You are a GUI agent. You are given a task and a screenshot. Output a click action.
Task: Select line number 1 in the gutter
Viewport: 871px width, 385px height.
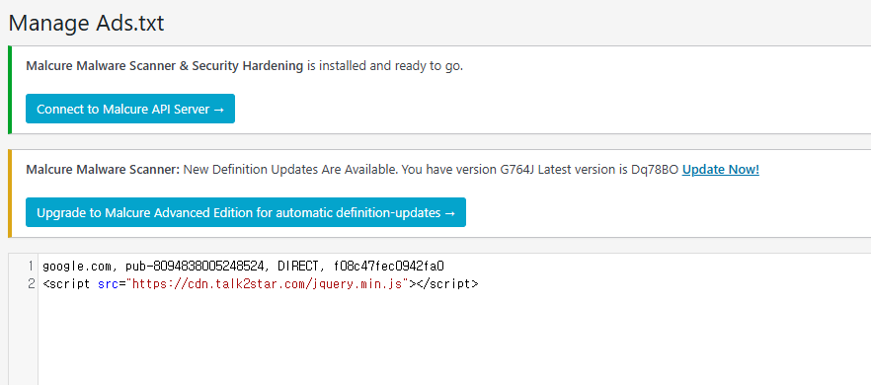tap(32, 267)
